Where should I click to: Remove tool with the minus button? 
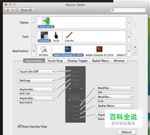coord(135,39)
